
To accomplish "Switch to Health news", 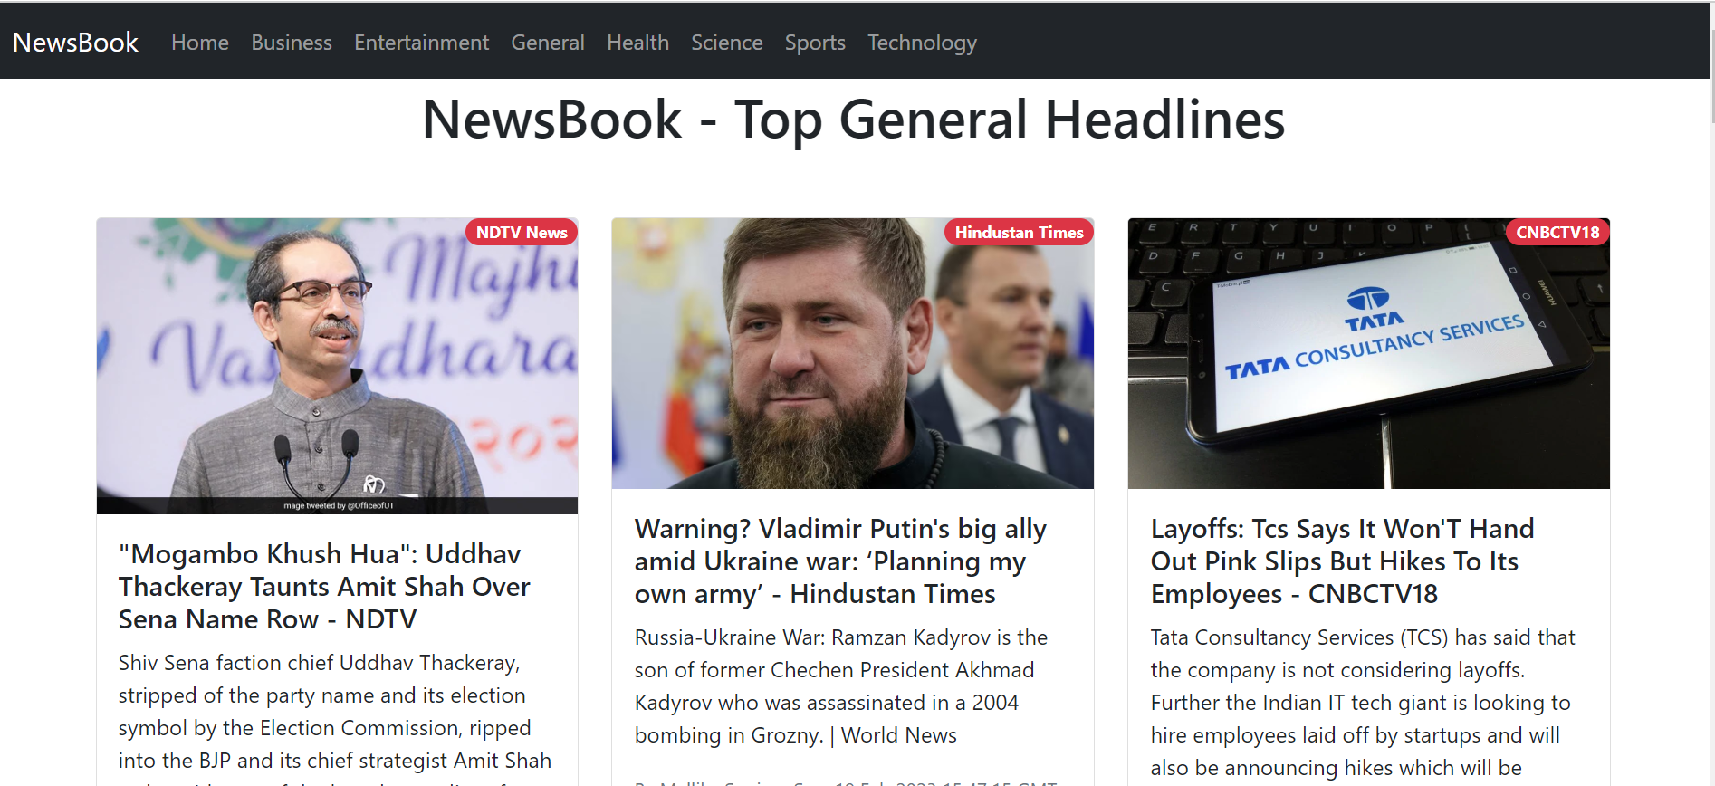I will tap(637, 43).
